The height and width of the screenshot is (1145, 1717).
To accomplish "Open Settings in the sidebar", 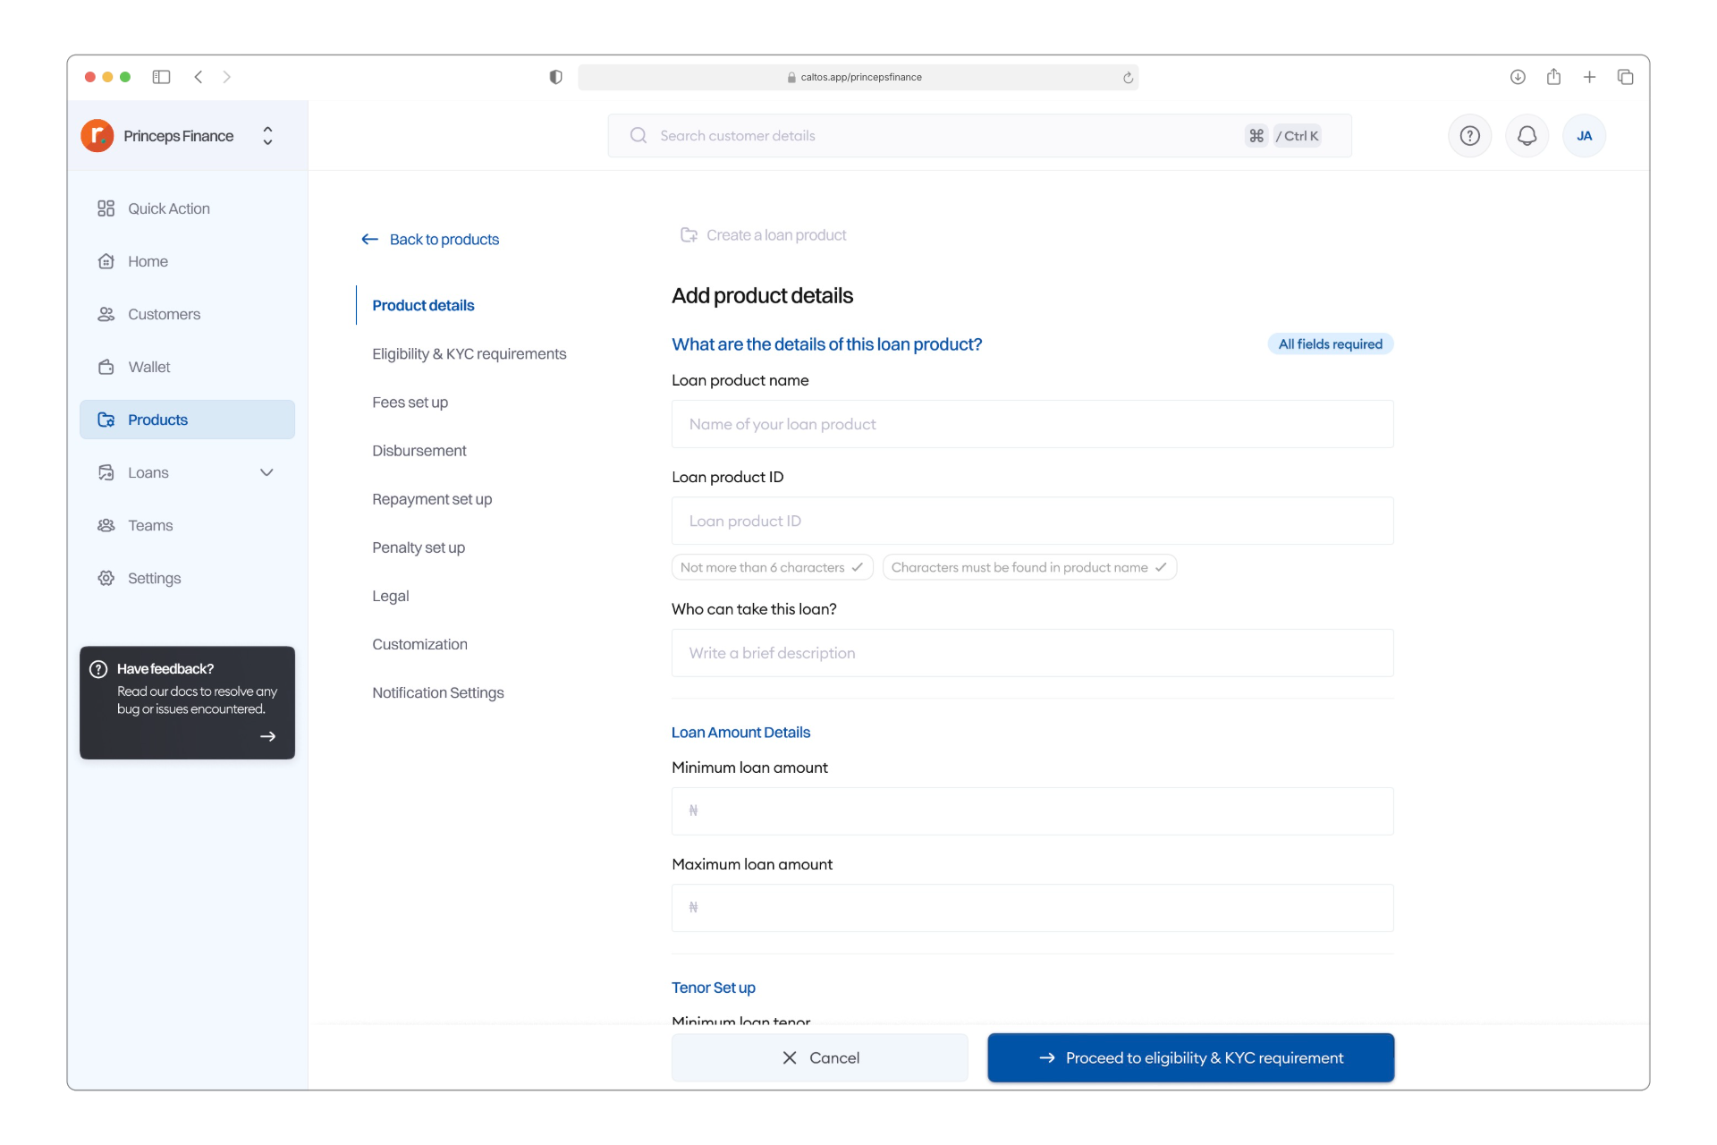I will (154, 578).
